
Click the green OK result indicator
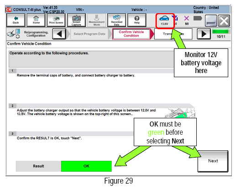(86, 166)
